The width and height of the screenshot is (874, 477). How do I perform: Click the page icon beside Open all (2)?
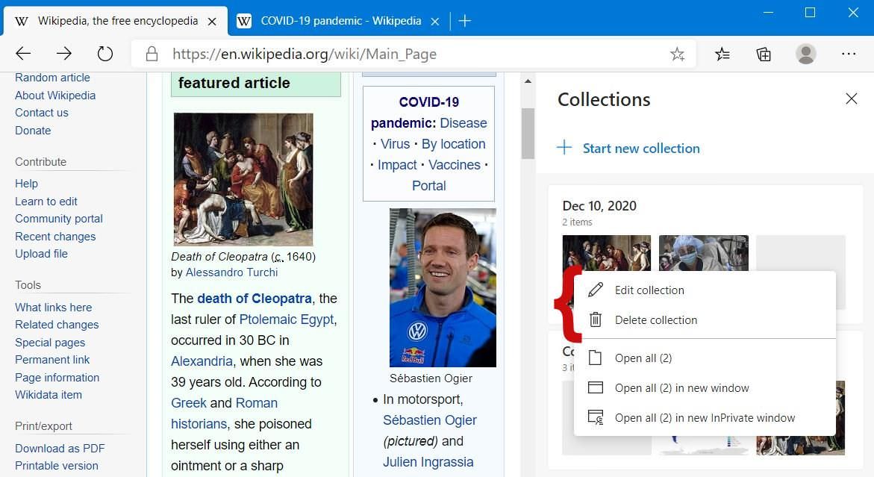[596, 358]
